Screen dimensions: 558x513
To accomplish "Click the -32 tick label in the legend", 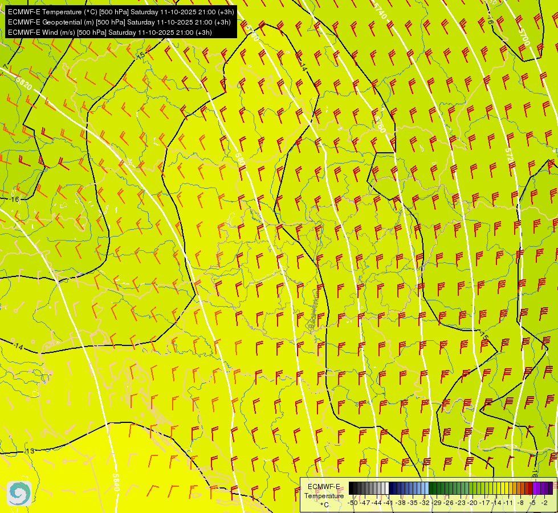I will pyautogui.click(x=425, y=503).
